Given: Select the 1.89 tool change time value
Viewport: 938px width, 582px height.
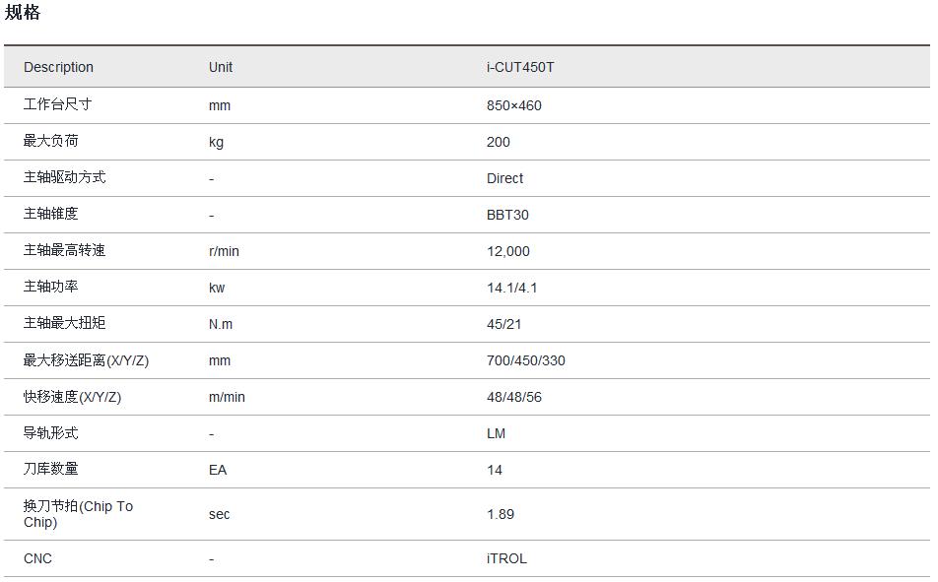Looking at the screenshot, I should (500, 514).
